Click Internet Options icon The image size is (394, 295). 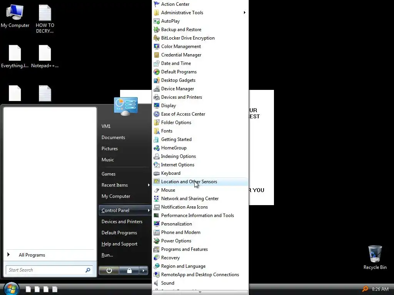157,165
